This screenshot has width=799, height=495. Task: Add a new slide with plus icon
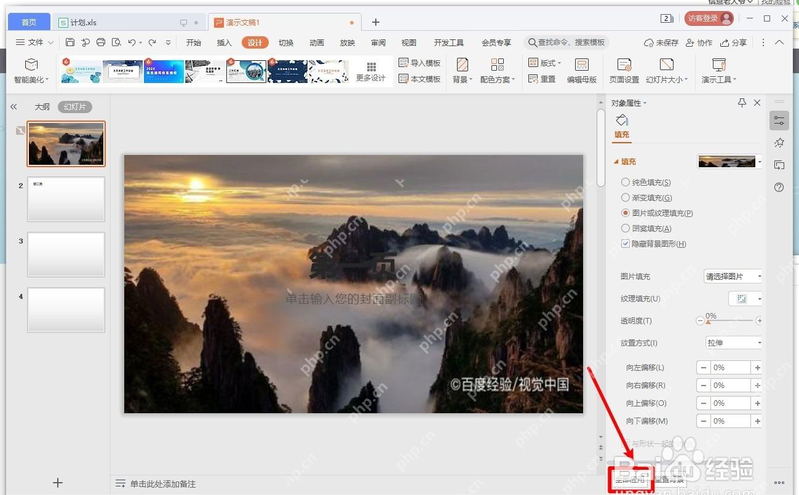pyautogui.click(x=58, y=483)
